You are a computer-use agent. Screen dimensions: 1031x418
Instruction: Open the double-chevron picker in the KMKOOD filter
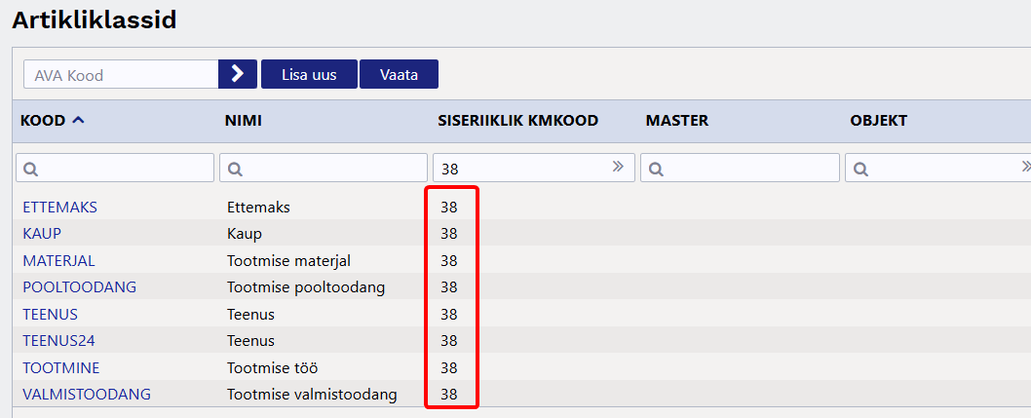pyautogui.click(x=618, y=167)
